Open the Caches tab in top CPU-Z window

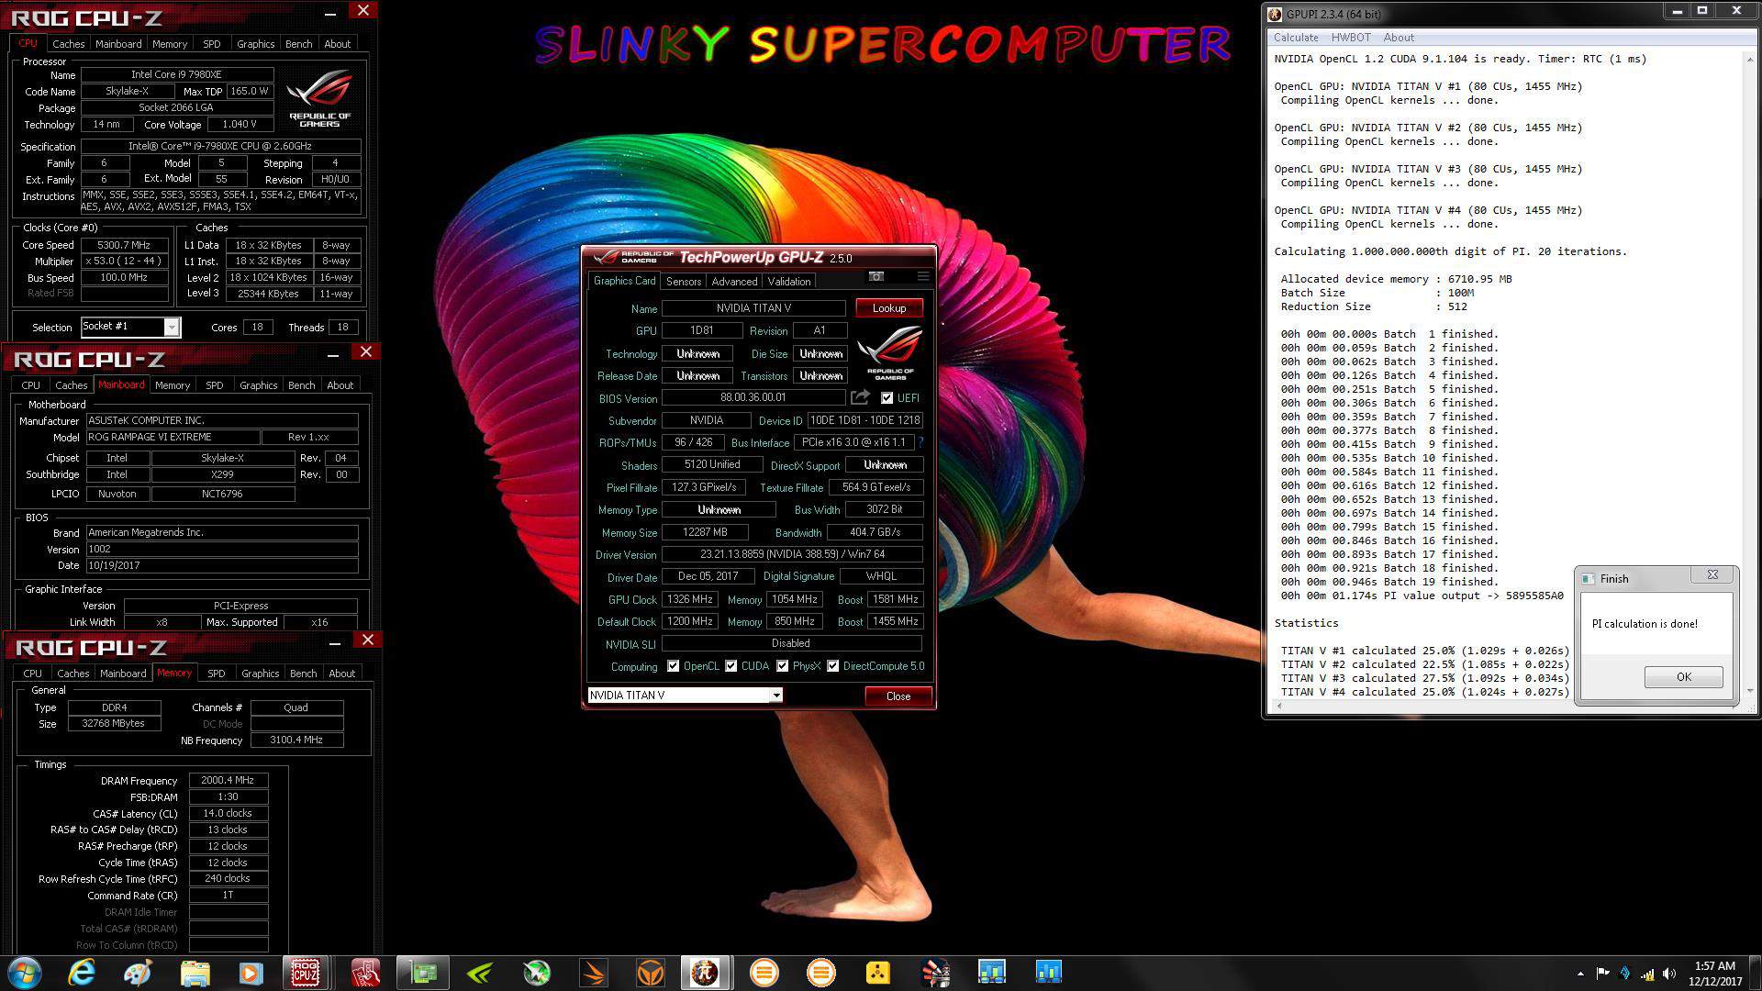pos(68,44)
